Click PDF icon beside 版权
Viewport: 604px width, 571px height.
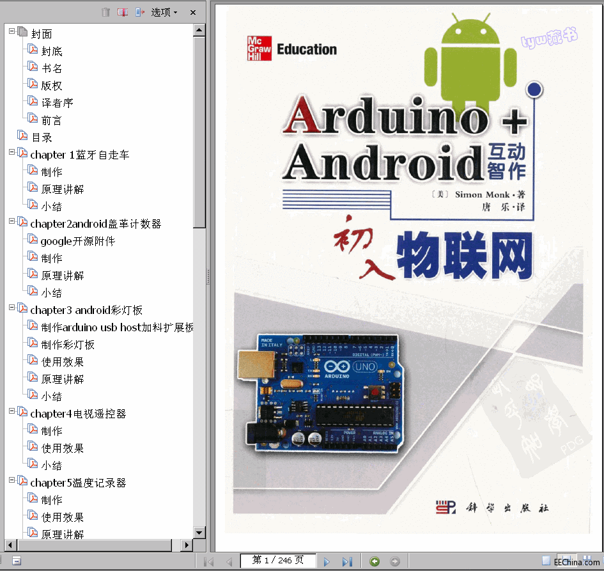[33, 84]
